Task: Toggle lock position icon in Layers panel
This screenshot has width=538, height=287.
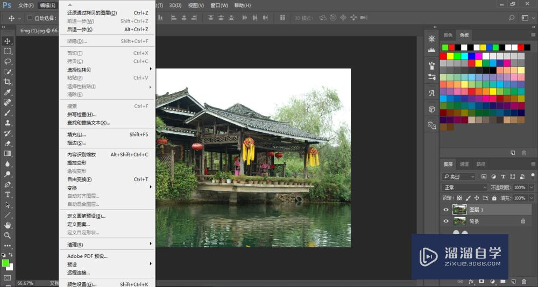Action: tap(477, 198)
